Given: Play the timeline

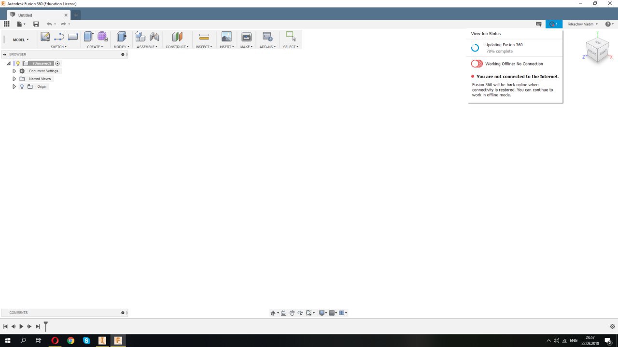Looking at the screenshot, I should (21, 326).
